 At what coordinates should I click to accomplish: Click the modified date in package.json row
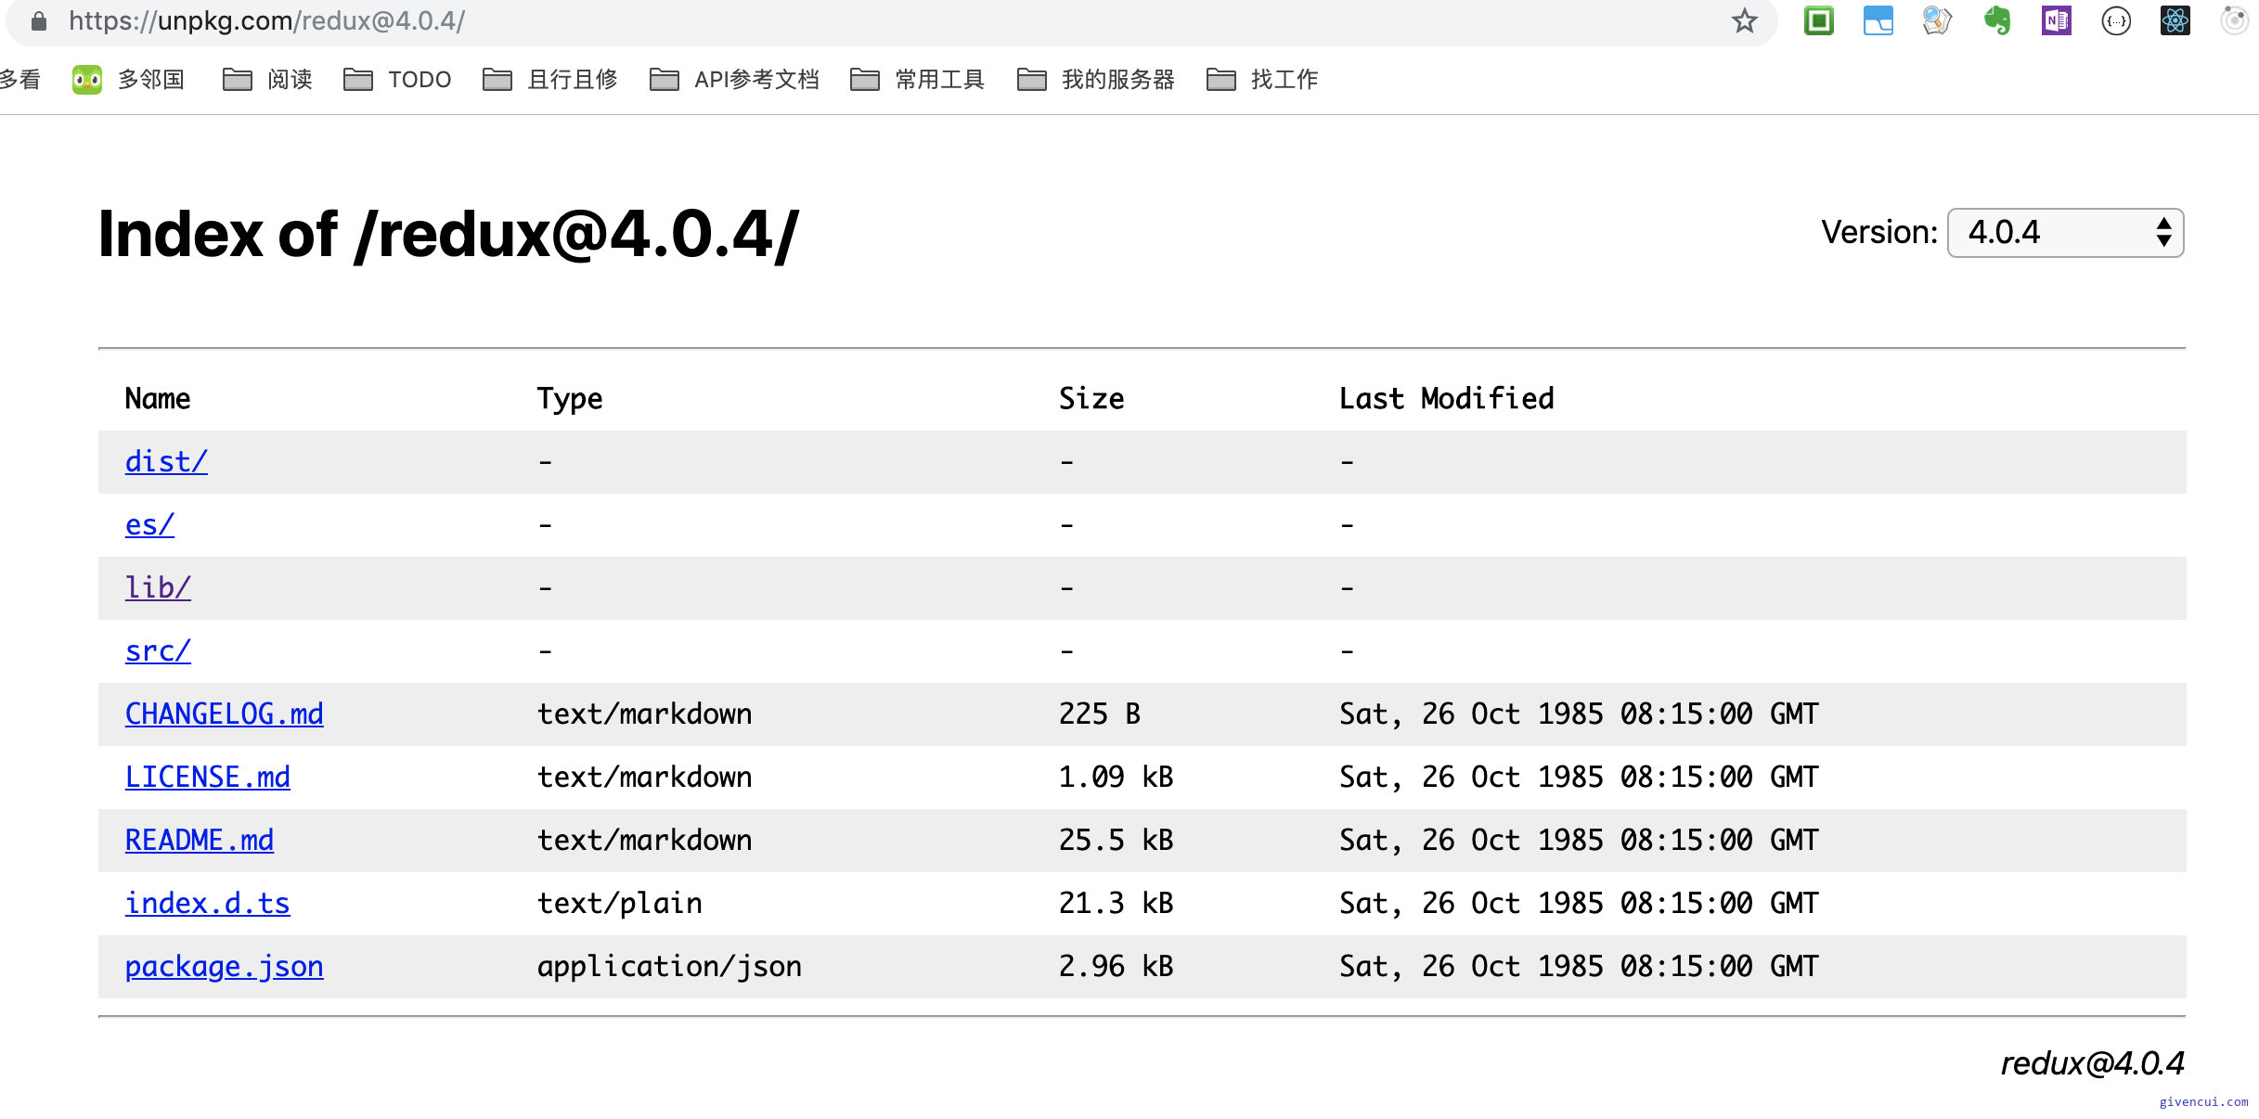(x=1579, y=966)
